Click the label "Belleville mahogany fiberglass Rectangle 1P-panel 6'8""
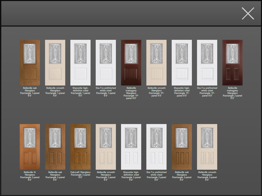Viewport: 262px width, 196px height. 131,93
